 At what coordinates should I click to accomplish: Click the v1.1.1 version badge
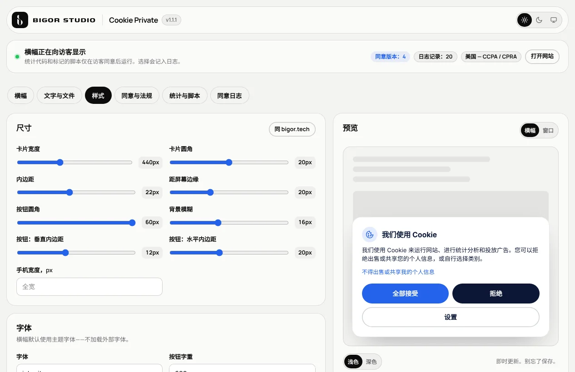pyautogui.click(x=171, y=20)
